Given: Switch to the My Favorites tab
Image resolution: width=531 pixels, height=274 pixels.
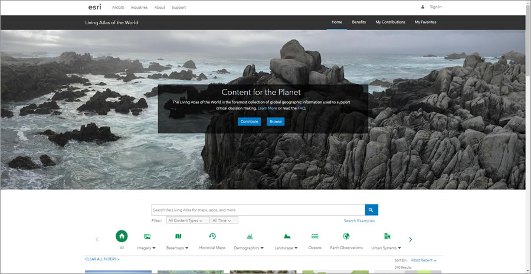Looking at the screenshot, I should click(425, 22).
